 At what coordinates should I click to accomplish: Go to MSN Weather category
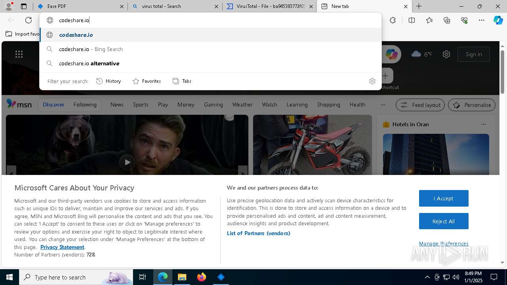[242, 105]
